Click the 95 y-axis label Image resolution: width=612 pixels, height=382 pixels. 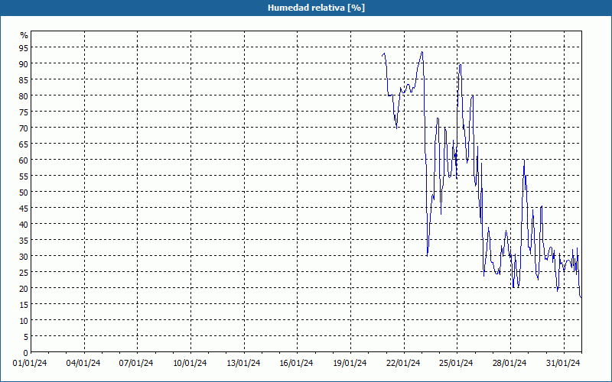pos(24,47)
